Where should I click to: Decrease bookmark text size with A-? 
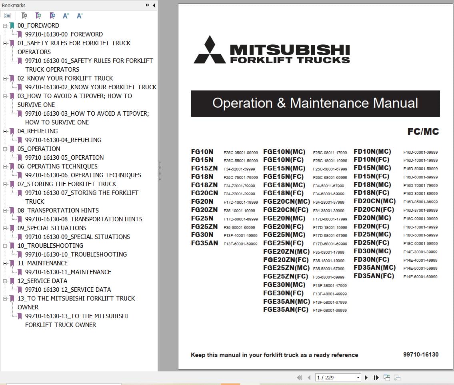pyautogui.click(x=80, y=16)
